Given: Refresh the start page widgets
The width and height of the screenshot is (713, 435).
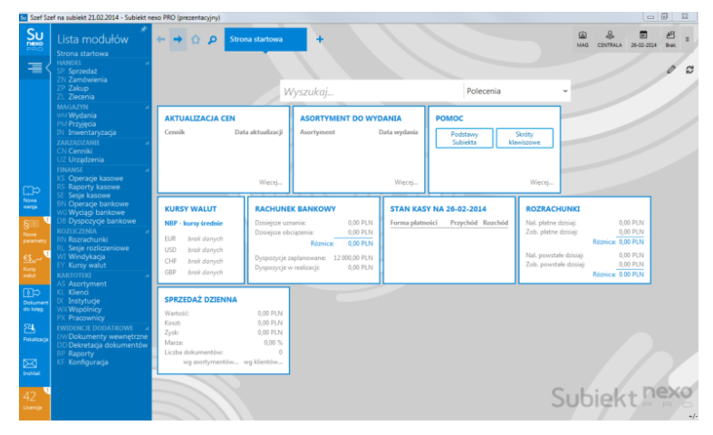Looking at the screenshot, I should pyautogui.click(x=689, y=70).
